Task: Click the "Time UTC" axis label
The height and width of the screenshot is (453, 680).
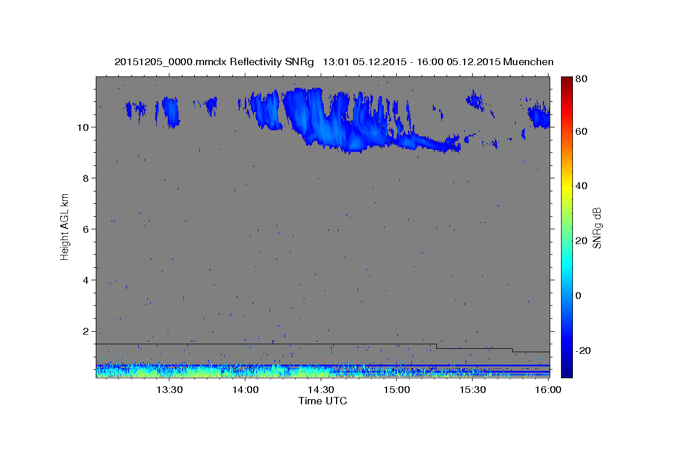Action: point(322,401)
